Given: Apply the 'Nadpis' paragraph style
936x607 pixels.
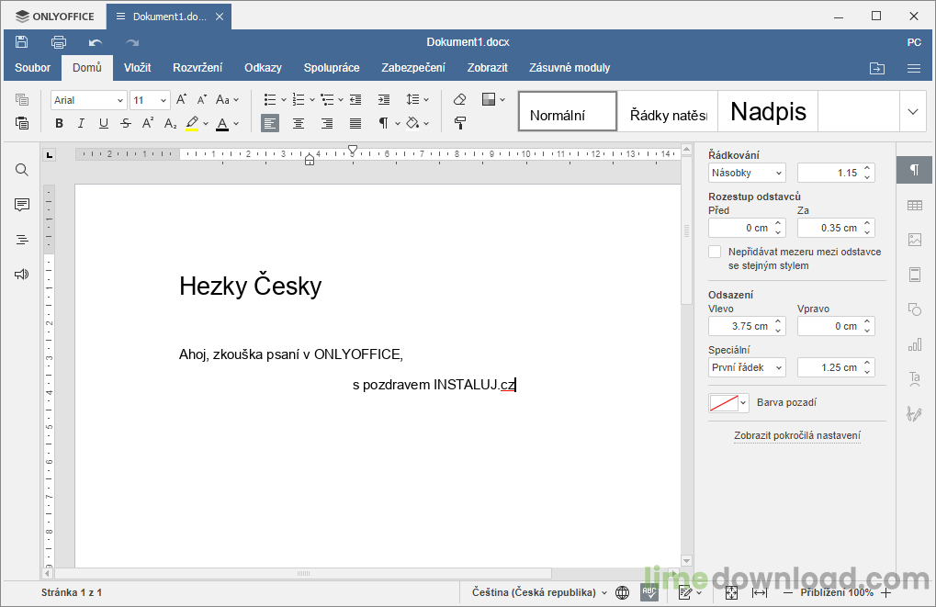Looking at the screenshot, I should (768, 111).
